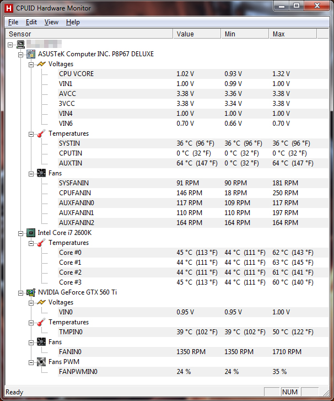The image size is (334, 401).
Task: Collapse the motherboard Voltages group
Action: point(31,65)
